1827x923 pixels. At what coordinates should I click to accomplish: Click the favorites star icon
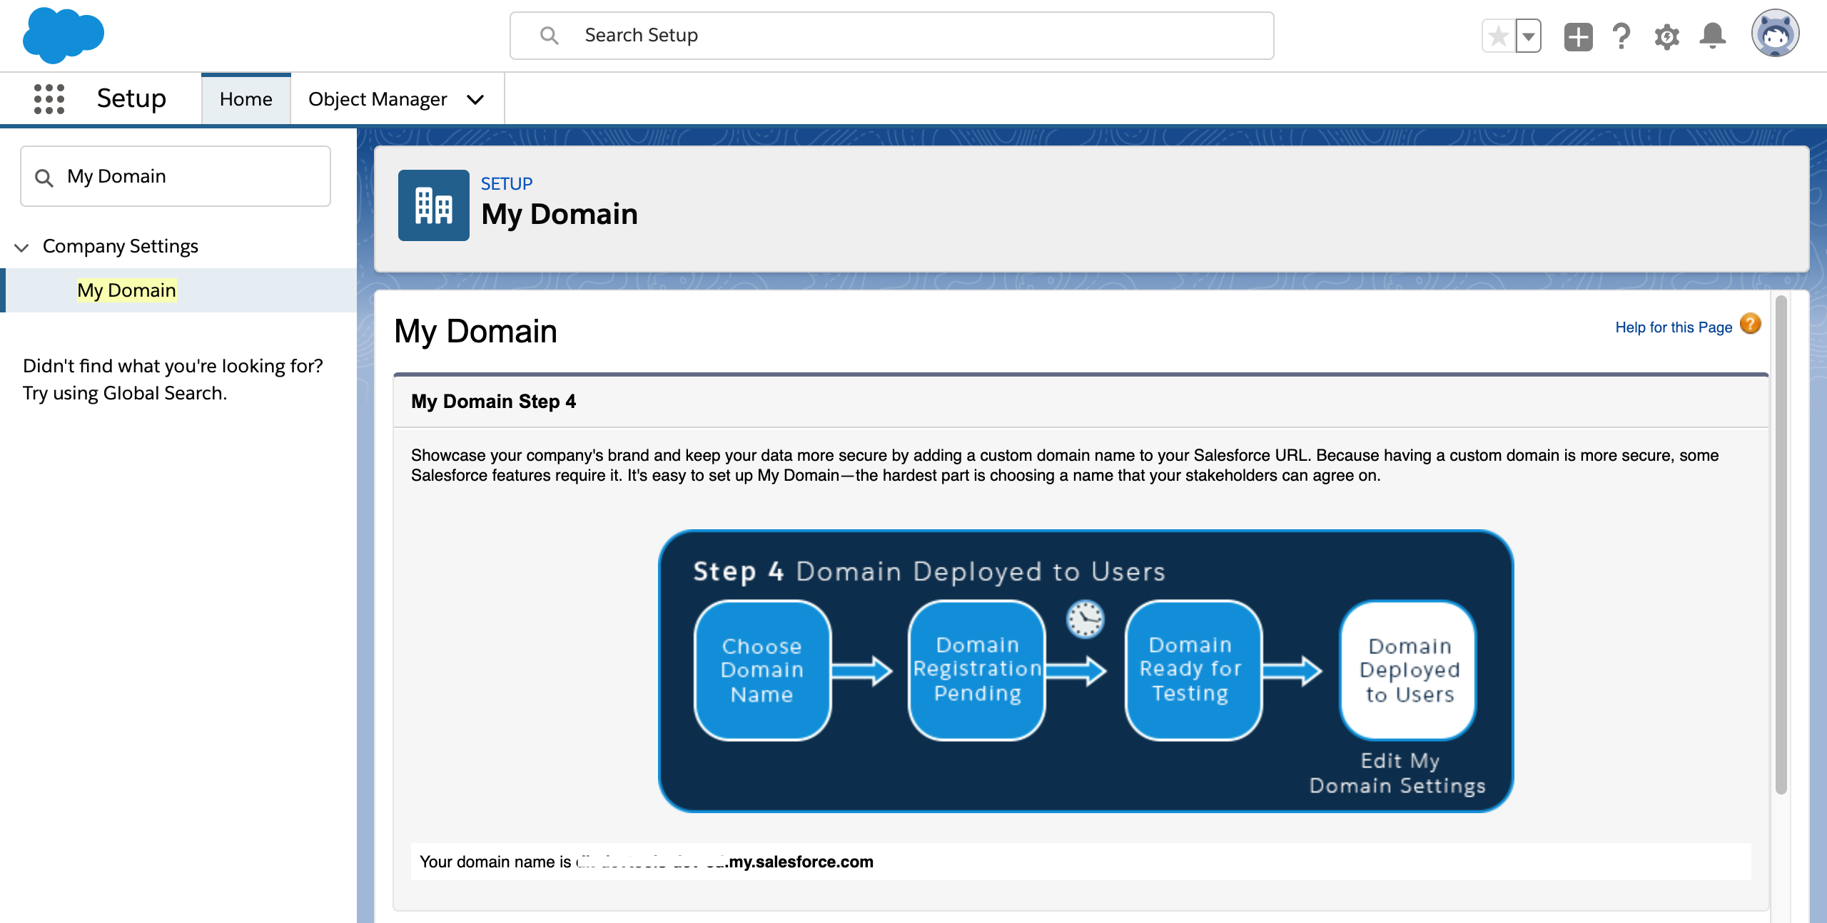pyautogui.click(x=1498, y=36)
